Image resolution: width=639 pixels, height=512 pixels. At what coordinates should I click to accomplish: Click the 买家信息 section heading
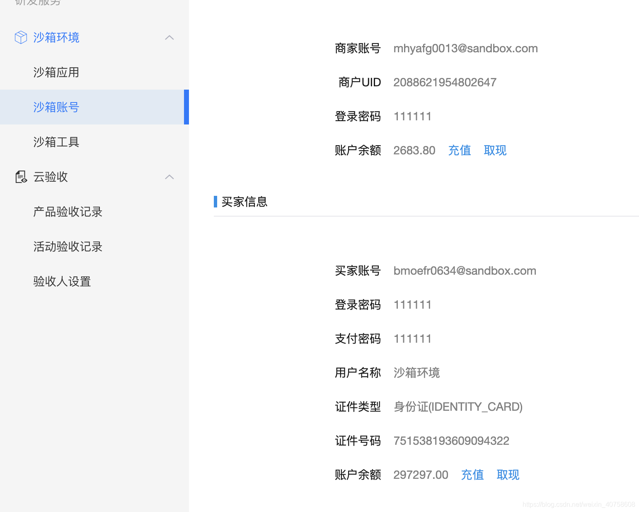pos(244,202)
